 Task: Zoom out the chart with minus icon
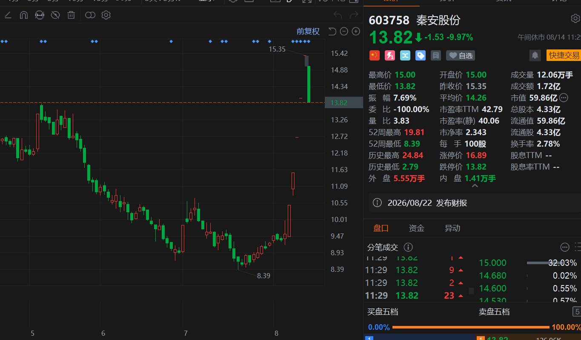(344, 31)
